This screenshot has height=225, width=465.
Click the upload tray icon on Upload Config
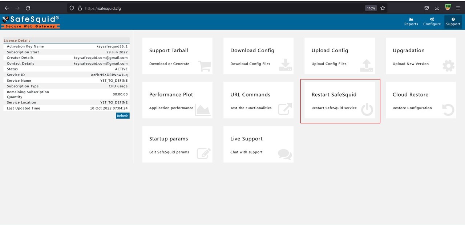click(x=367, y=65)
